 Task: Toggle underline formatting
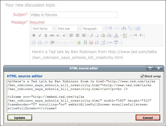click(46, 35)
